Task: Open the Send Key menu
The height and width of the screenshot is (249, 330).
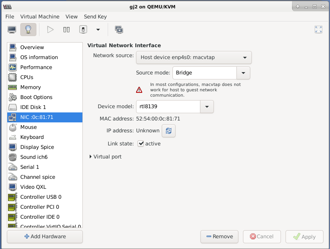Action: tap(95, 16)
